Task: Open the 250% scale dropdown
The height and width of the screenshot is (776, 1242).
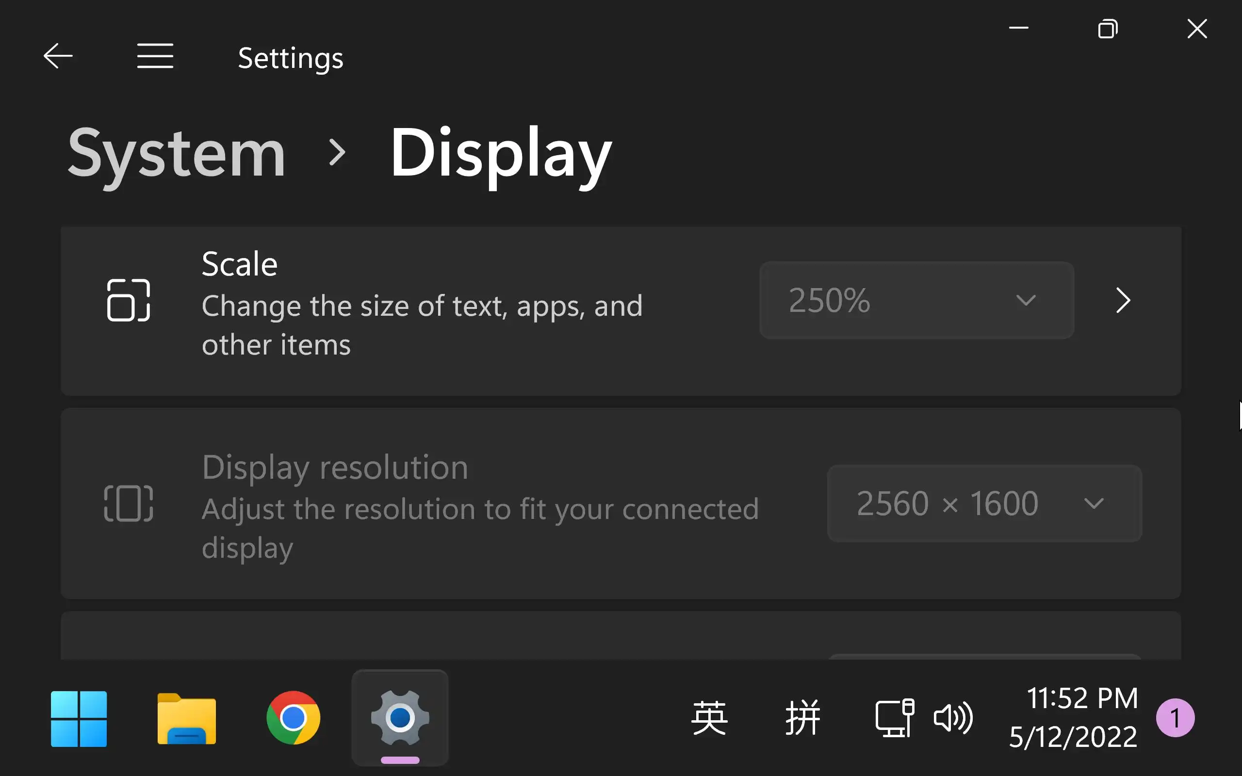Action: tap(916, 300)
